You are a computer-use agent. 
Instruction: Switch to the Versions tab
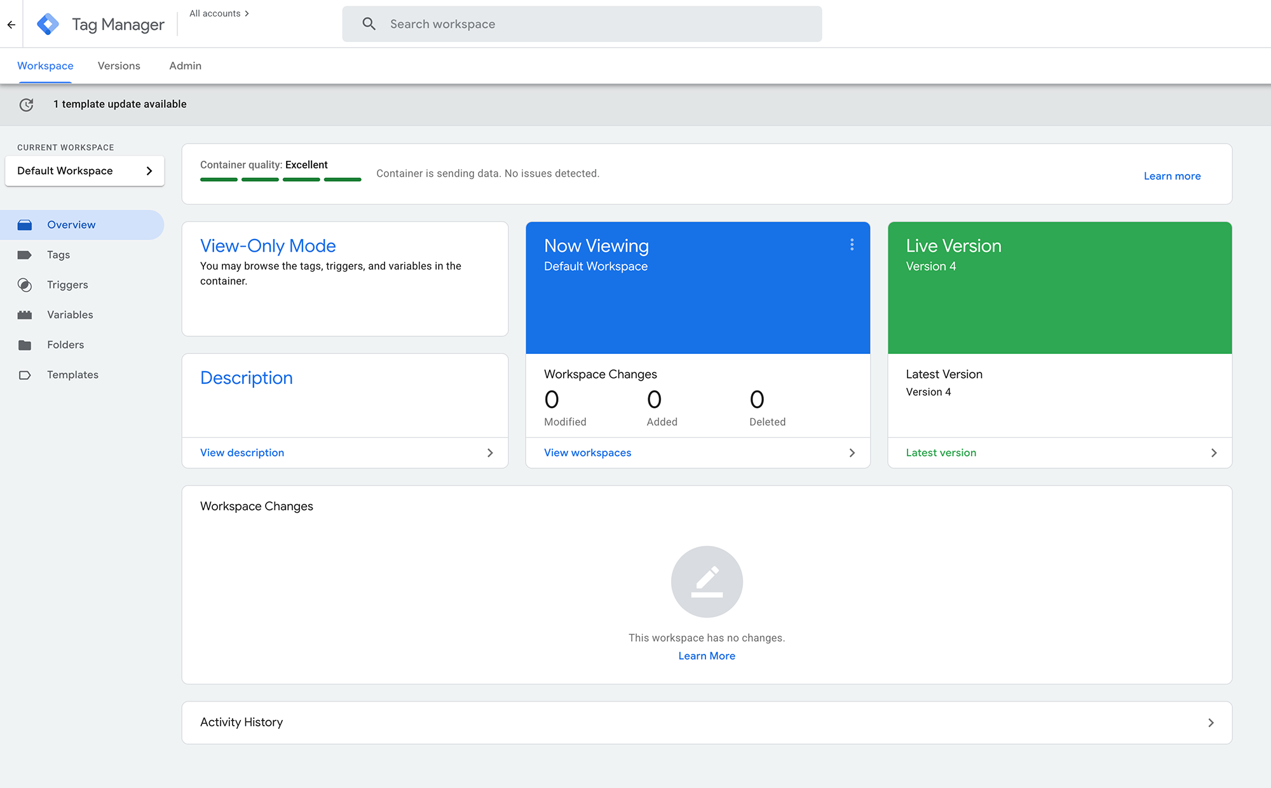point(119,66)
